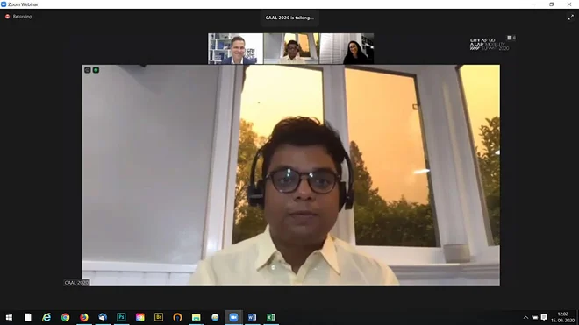Screen dimensions: 579x325
Task: Open the notification center icon in tray
Action: click(x=544, y=317)
